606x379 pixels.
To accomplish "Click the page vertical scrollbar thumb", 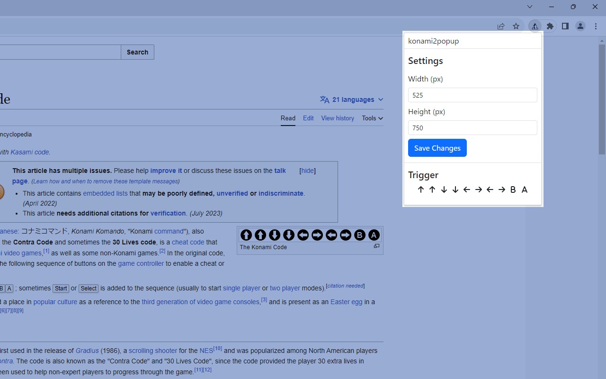I will coord(602,99).
